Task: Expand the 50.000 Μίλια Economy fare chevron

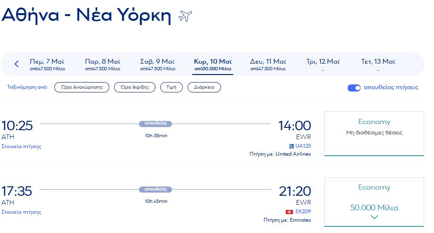Action: click(x=374, y=217)
